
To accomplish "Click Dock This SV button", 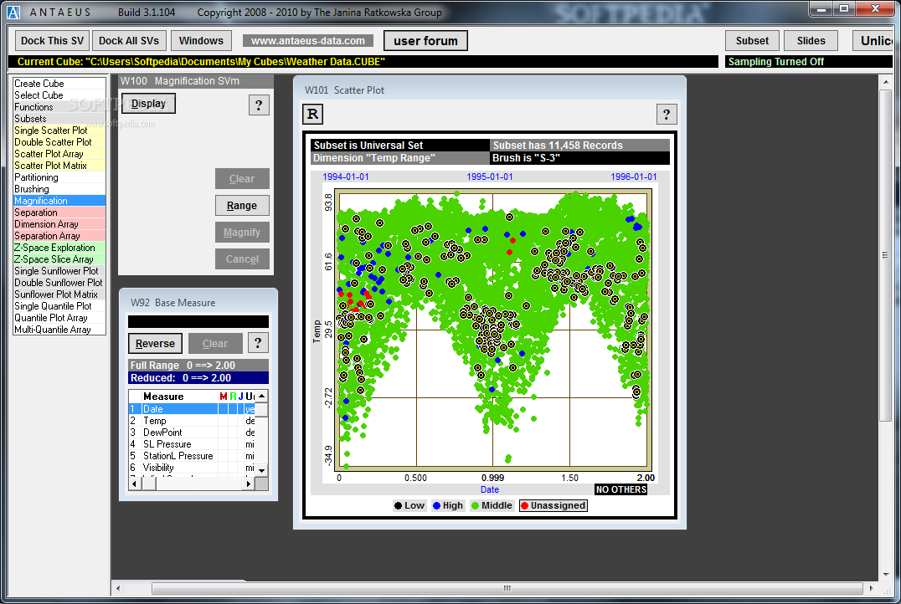I will click(x=52, y=41).
